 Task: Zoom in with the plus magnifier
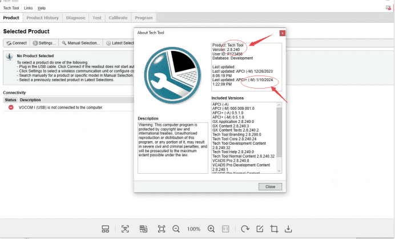click(211, 229)
